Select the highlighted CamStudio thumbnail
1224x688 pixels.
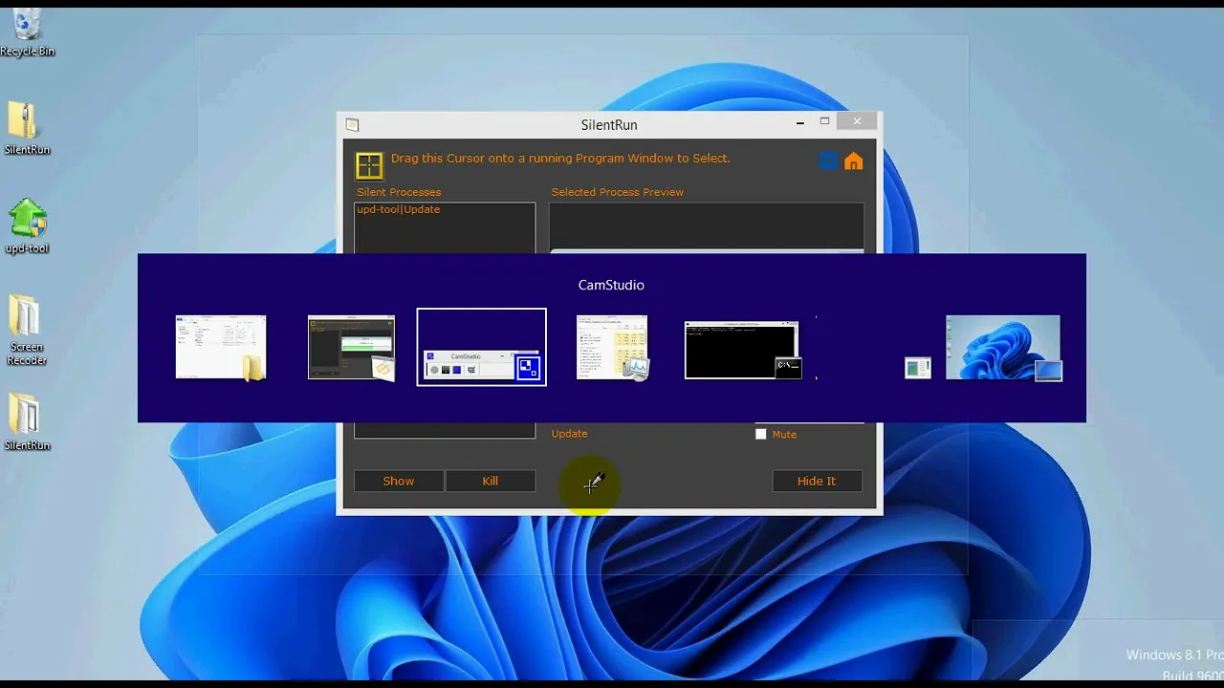(482, 347)
